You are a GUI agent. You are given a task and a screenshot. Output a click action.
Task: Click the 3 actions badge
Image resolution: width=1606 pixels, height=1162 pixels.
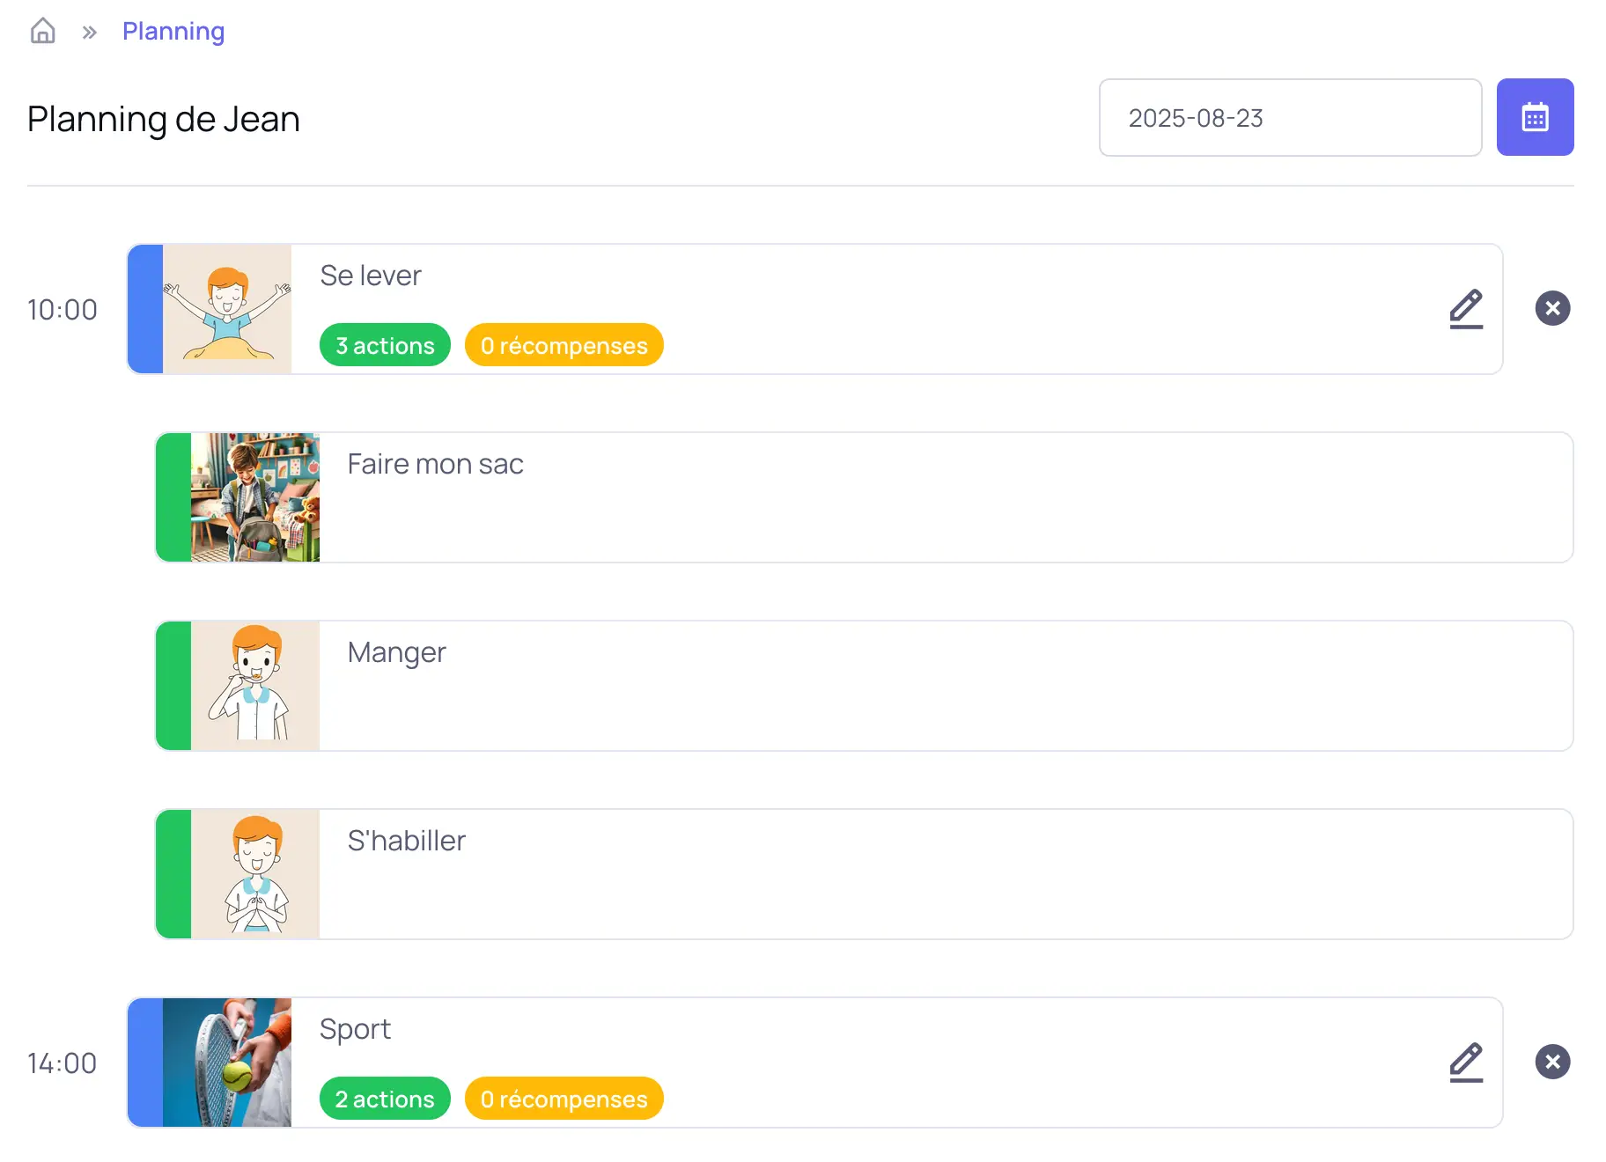385,345
